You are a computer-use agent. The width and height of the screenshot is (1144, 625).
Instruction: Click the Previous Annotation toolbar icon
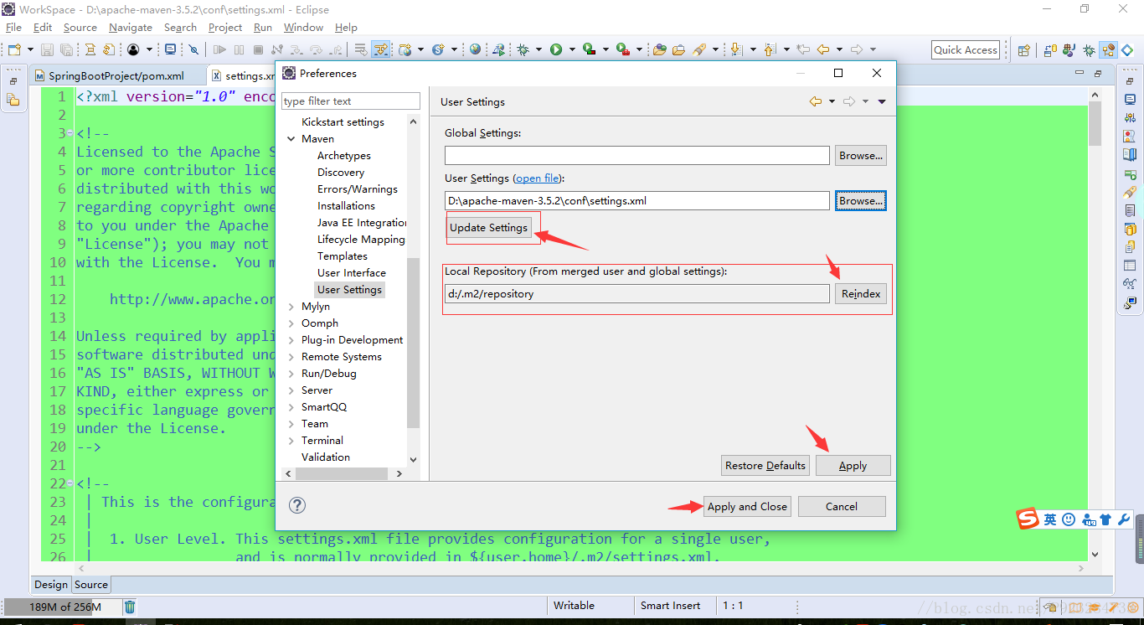770,50
